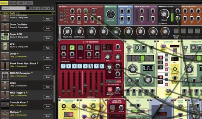Click the BEND CV out jack
Viewport: 202px width, 119px height.
pyautogui.click(x=92, y=18)
